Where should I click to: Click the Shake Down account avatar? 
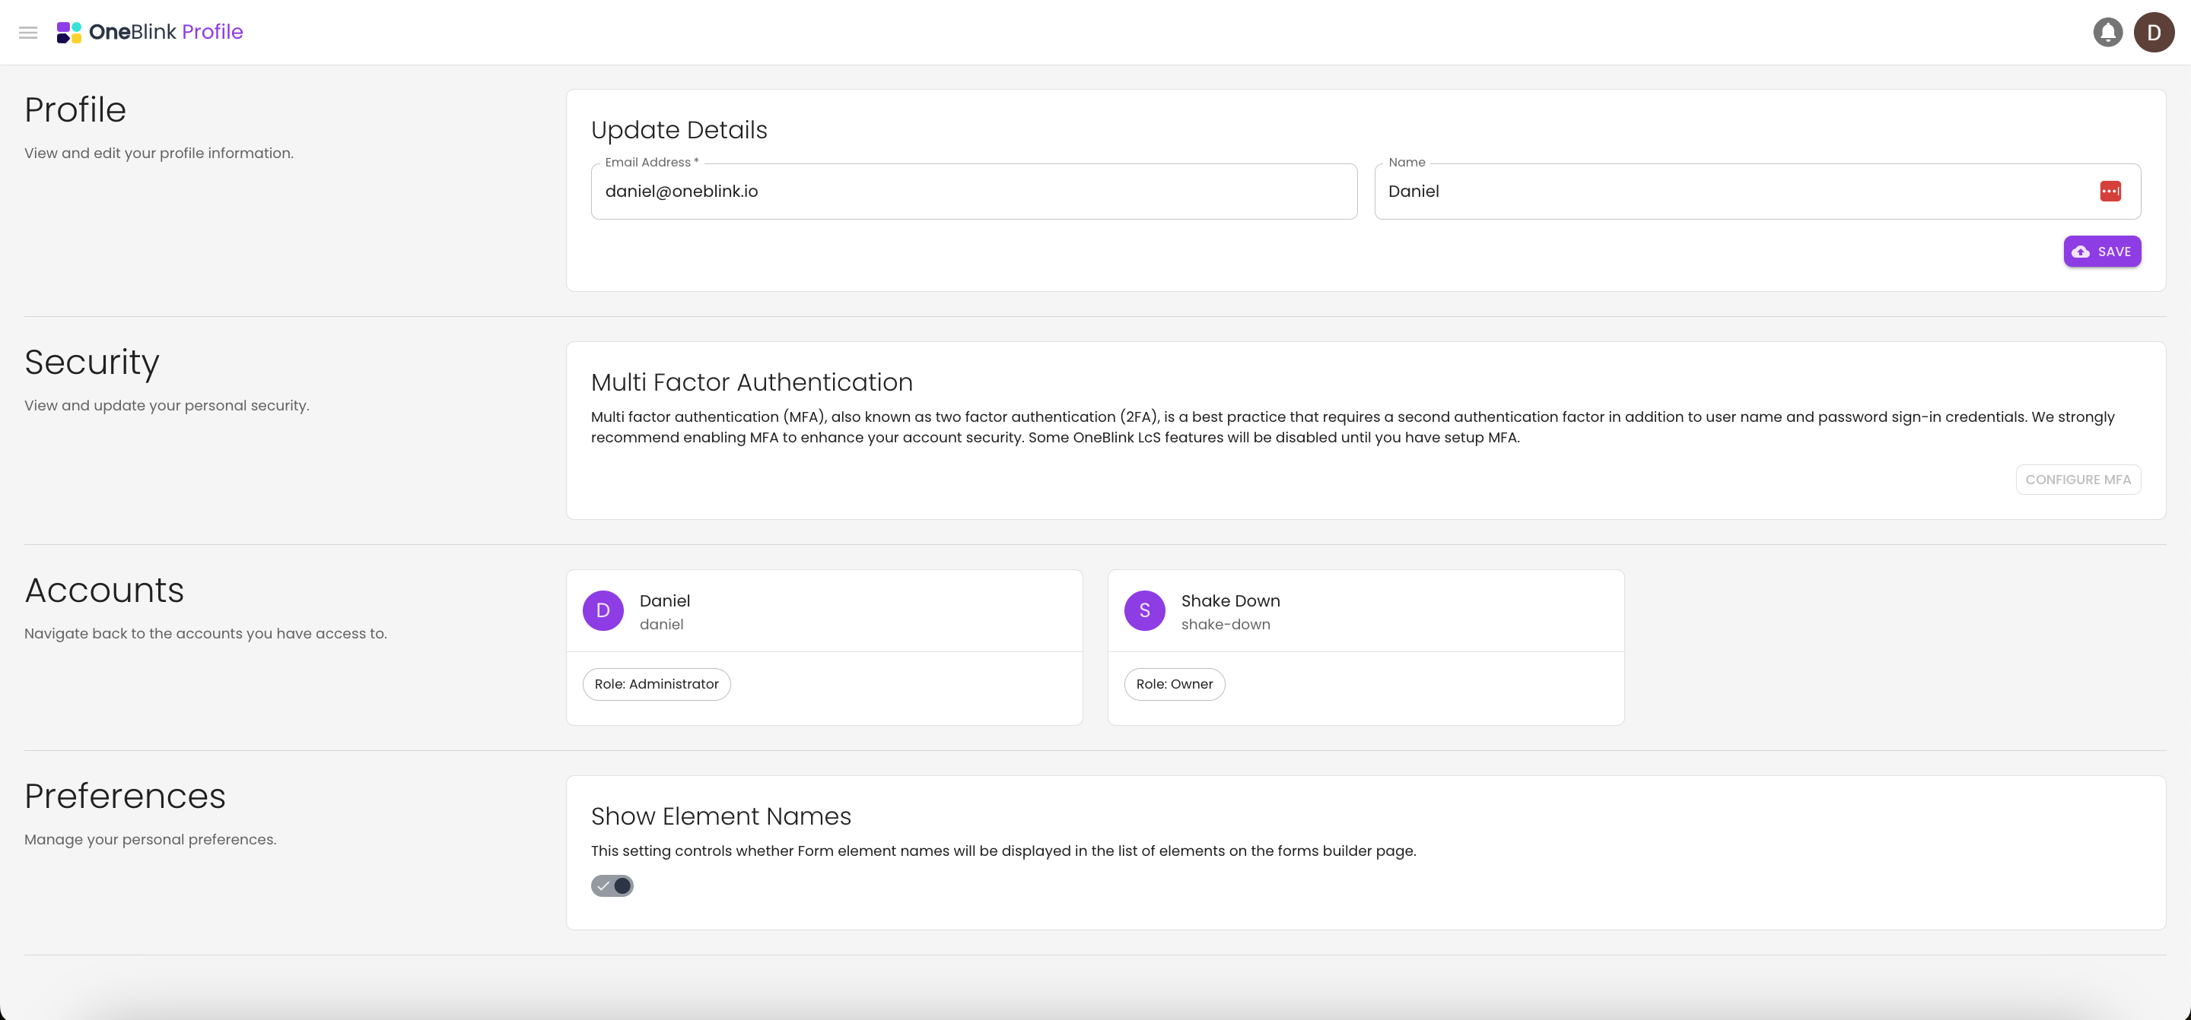(x=1145, y=610)
